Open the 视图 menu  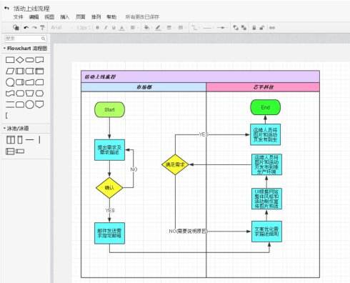(49, 17)
